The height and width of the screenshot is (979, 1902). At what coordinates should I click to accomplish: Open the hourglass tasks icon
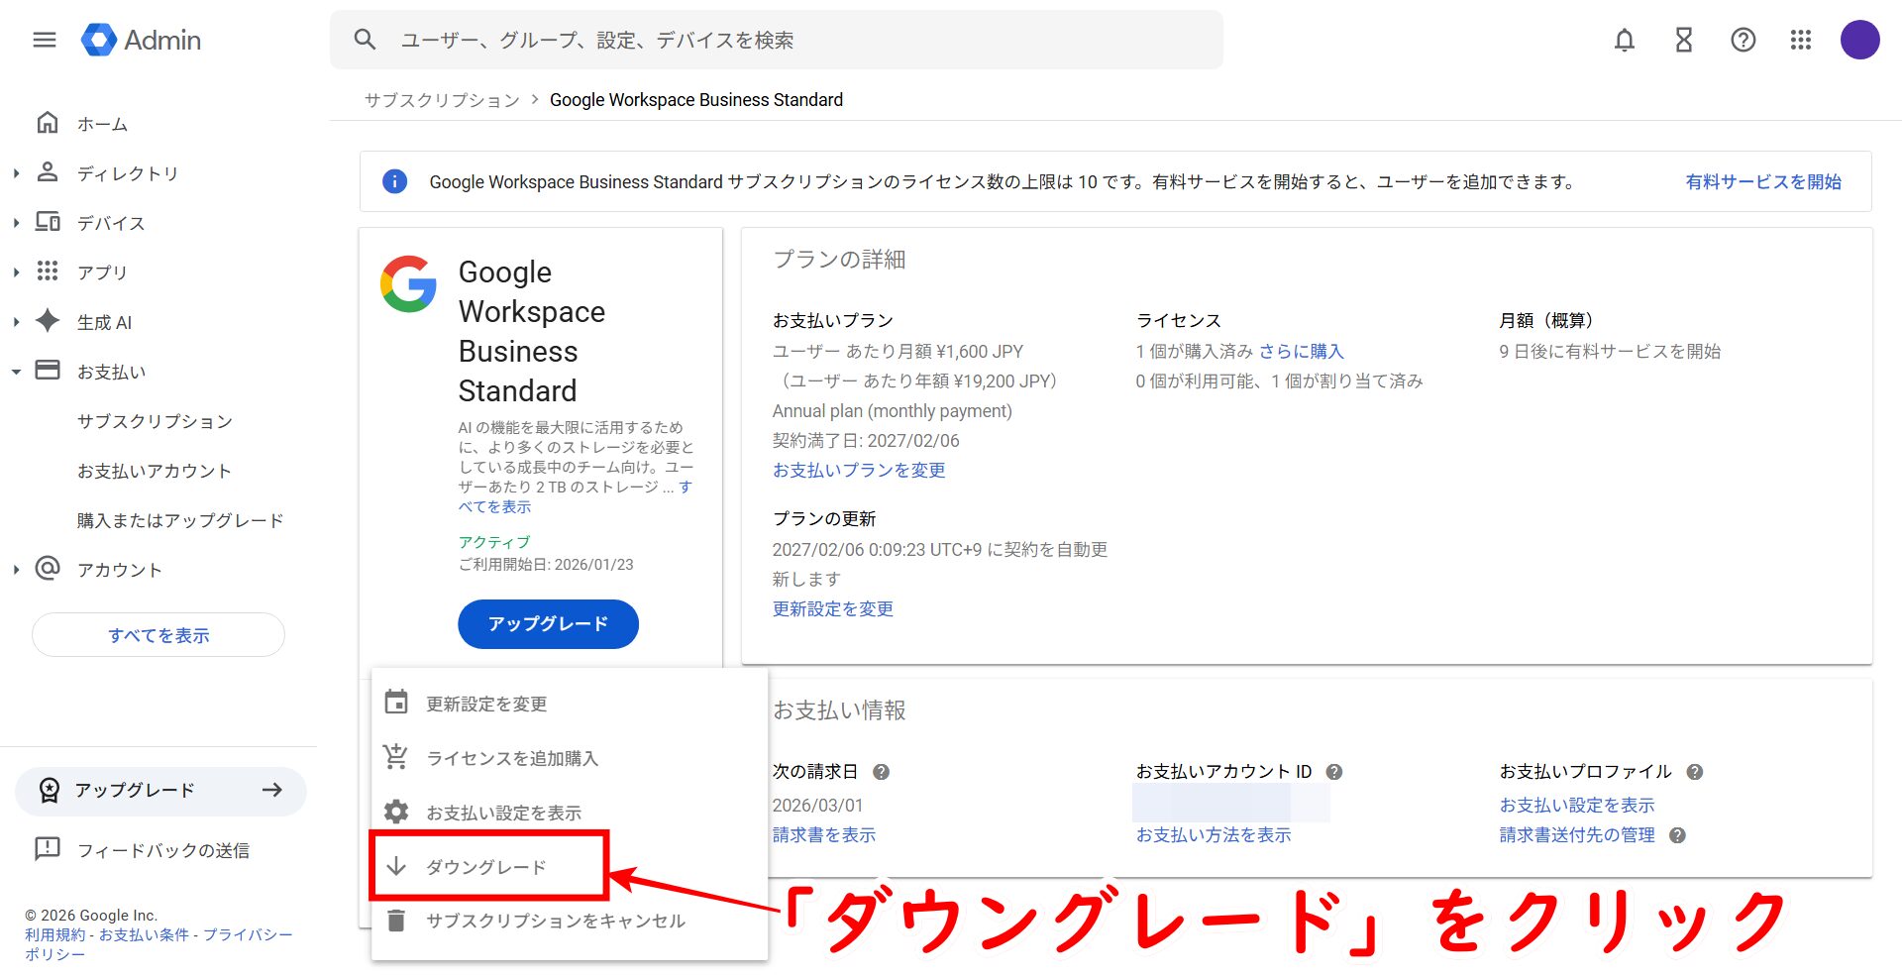1683,40
